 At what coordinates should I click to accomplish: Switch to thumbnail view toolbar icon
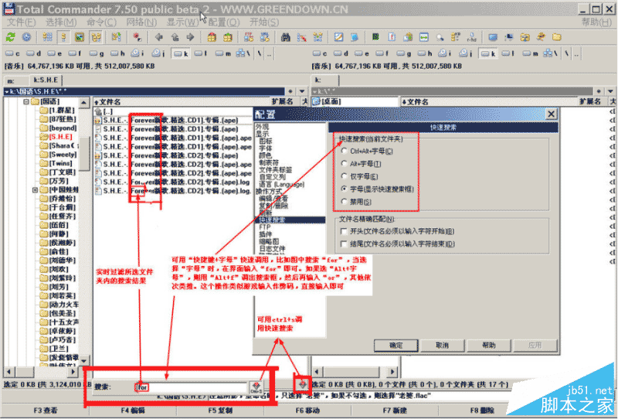coord(80,37)
